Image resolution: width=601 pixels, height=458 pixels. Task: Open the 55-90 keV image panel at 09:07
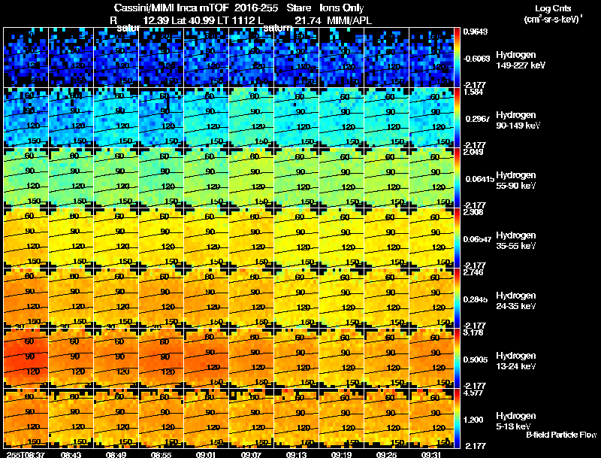(x=251, y=178)
